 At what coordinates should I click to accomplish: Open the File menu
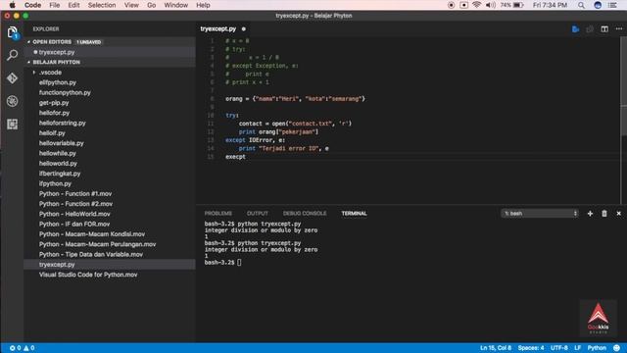pyautogui.click(x=55, y=5)
